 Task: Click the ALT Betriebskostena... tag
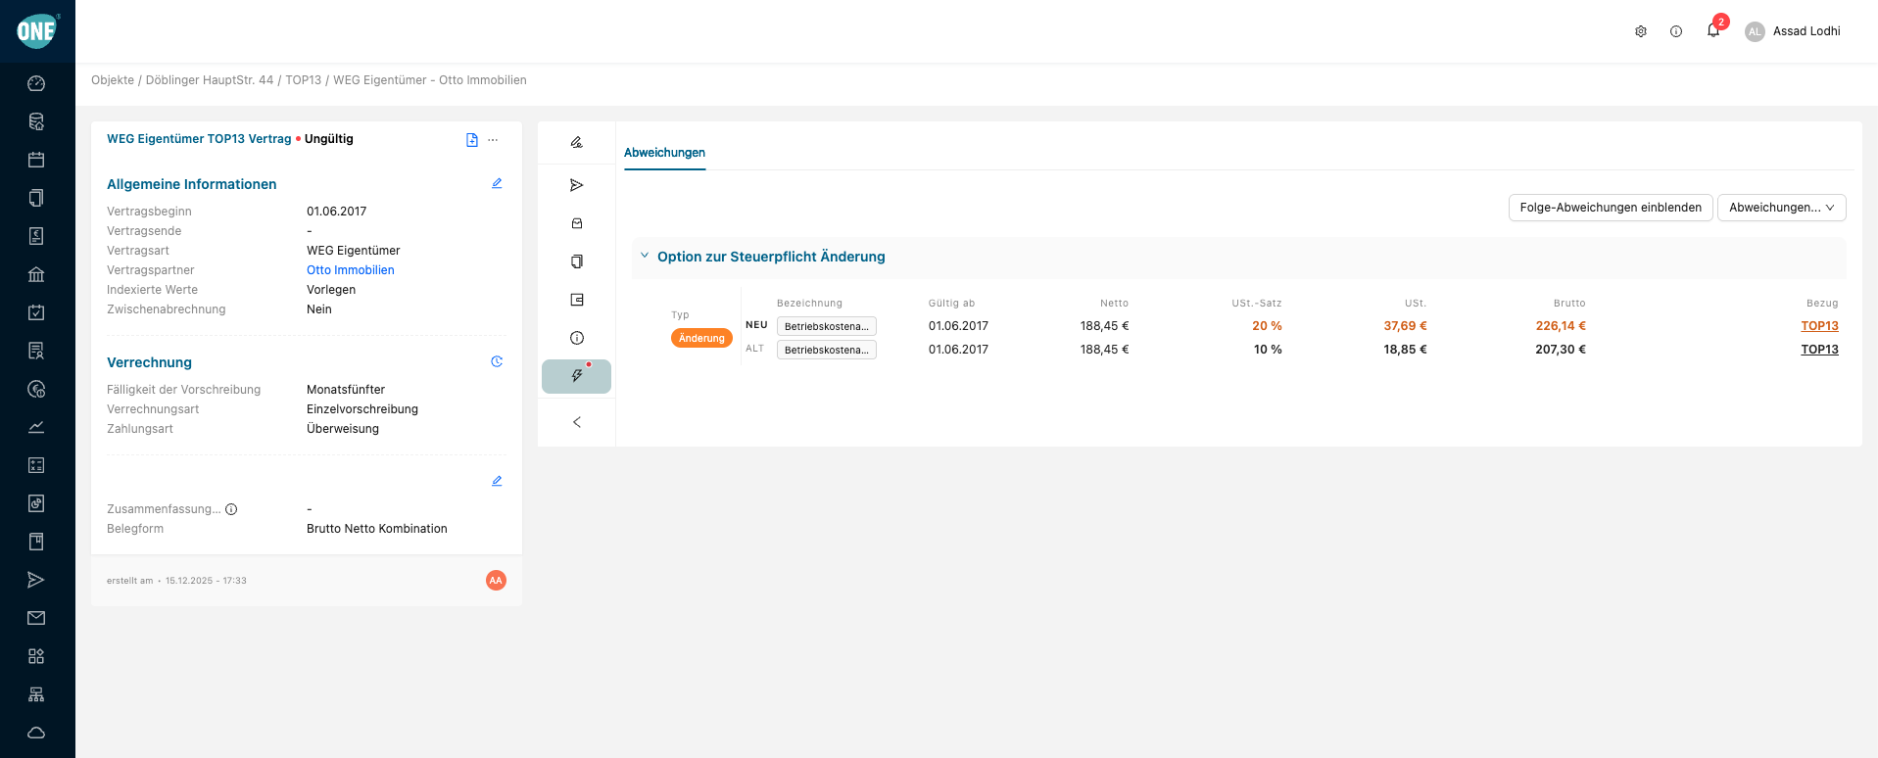827,350
